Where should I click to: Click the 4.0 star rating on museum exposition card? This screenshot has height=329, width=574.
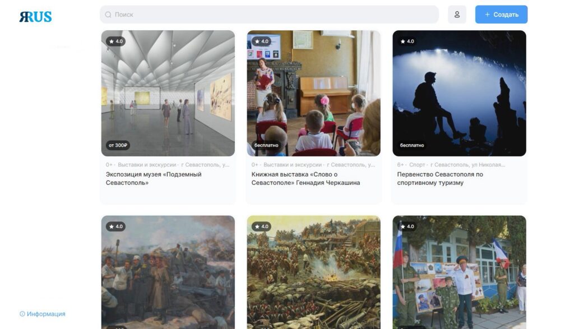click(x=115, y=41)
